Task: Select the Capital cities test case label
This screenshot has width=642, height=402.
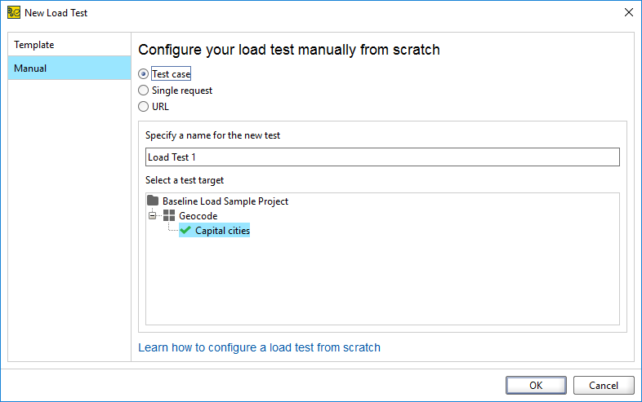Action: pyautogui.click(x=222, y=231)
